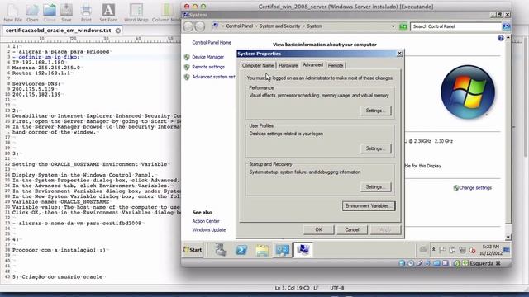Select the active System taskbar button
Viewport: 529px width, 297px height.
303,250
